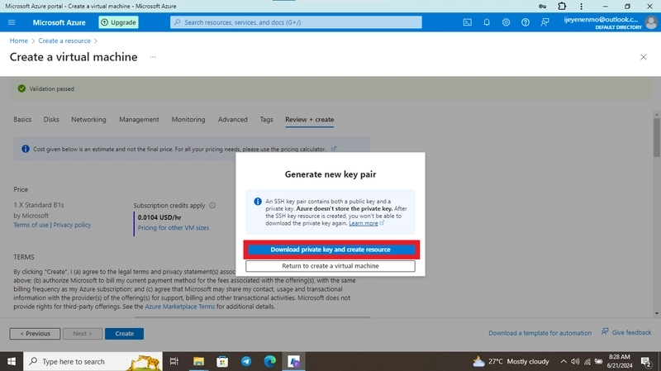The image size is (661, 371).
Task: Click the feedback icon in header
Action: click(x=544, y=22)
